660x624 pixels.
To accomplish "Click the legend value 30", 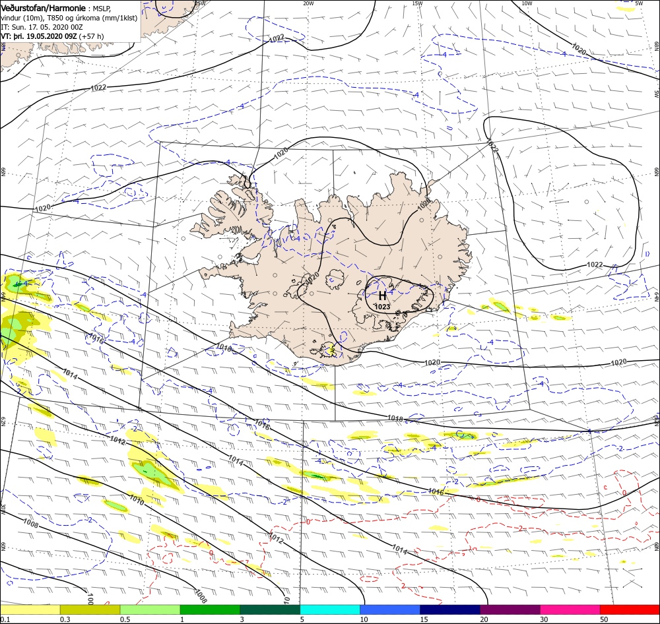I will coord(544,620).
